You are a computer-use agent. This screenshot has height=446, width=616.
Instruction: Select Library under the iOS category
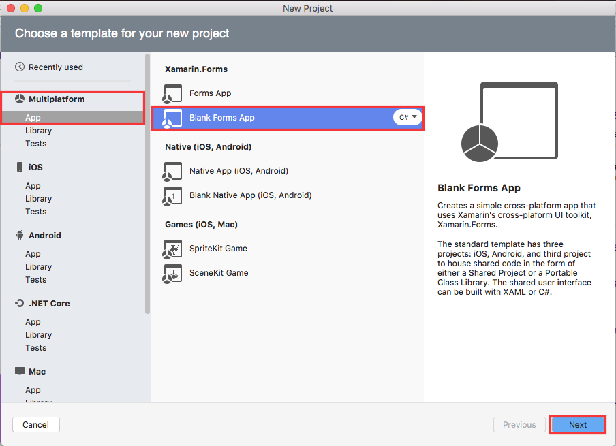[x=38, y=198]
